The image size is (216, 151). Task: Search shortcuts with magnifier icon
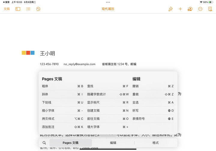[x=44, y=143]
